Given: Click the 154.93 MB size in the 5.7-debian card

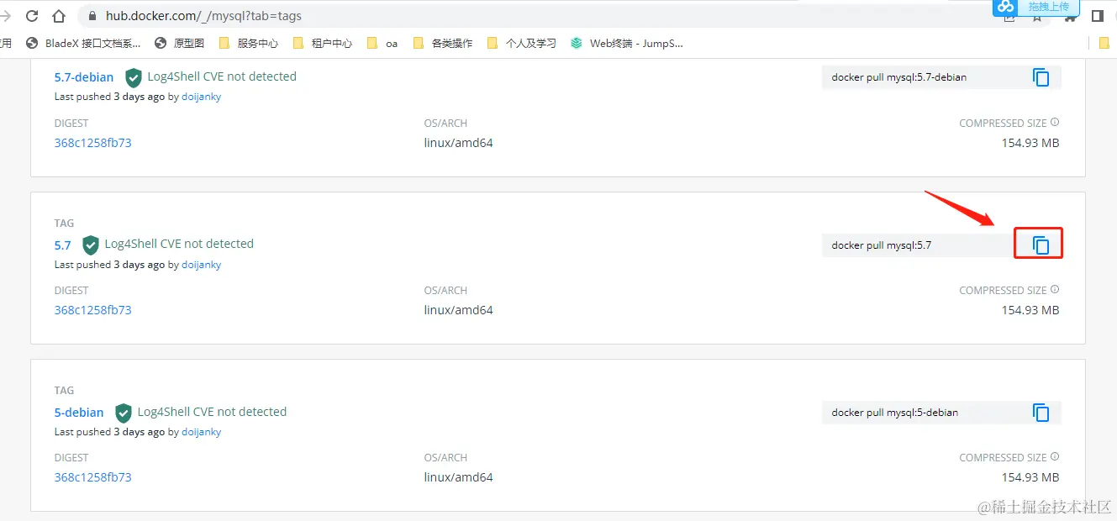Looking at the screenshot, I should [x=1030, y=143].
